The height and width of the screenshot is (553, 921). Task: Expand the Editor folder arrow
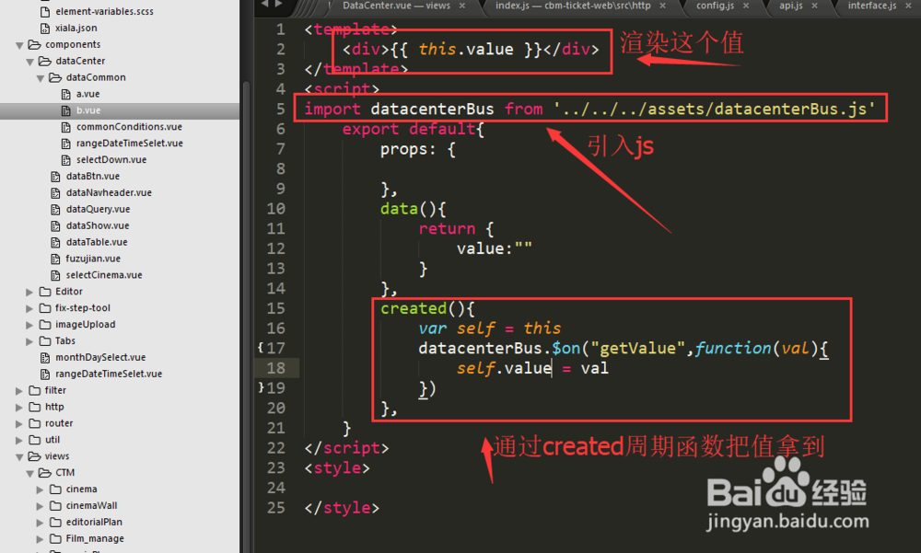[29, 292]
